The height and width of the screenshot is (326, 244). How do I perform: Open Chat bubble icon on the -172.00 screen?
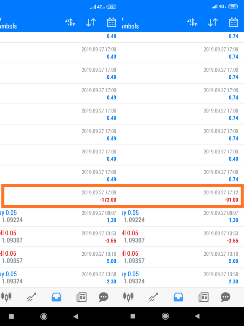pos(104,297)
